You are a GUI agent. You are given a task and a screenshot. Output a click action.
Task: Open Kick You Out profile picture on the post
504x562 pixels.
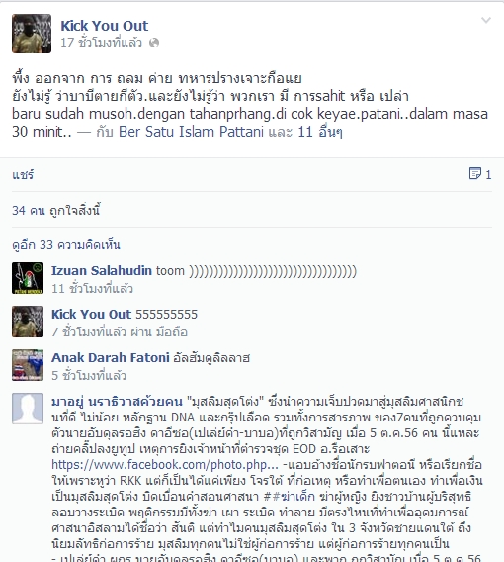pyautogui.click(x=32, y=34)
